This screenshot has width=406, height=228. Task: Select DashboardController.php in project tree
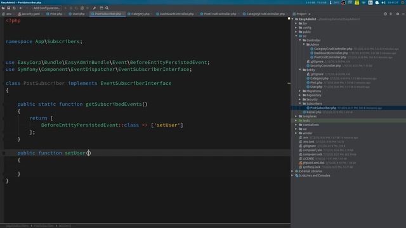point(331,53)
